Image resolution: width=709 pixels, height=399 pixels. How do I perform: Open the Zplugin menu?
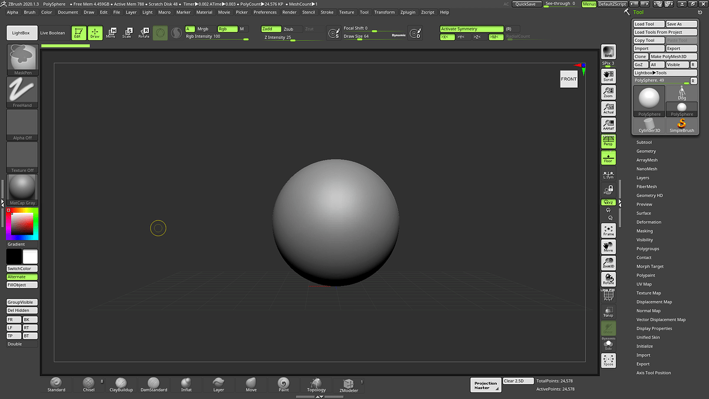[x=408, y=12]
